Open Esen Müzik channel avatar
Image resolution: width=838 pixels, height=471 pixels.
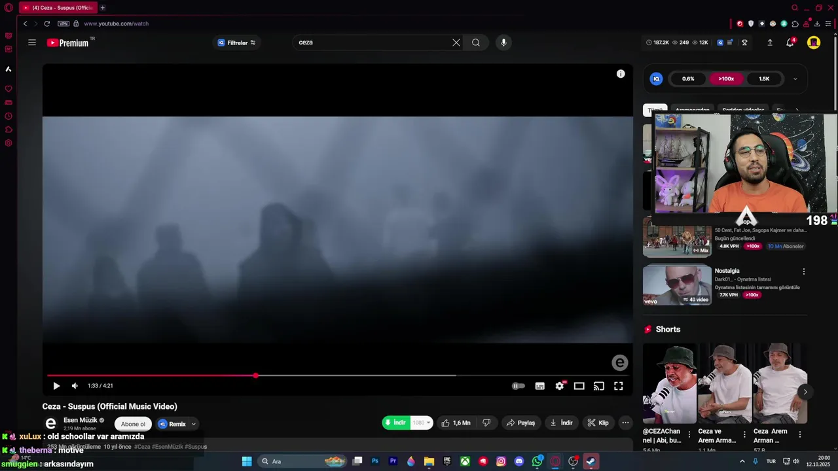pyautogui.click(x=50, y=424)
